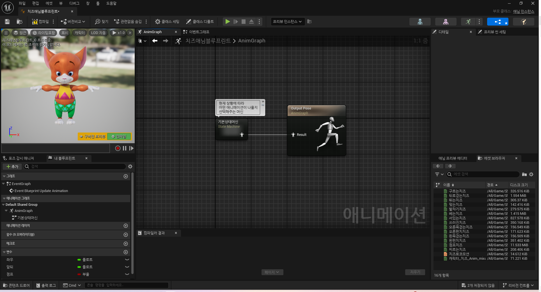Open the 버전비교 diff dropdown
The image size is (541, 292).
73,22
